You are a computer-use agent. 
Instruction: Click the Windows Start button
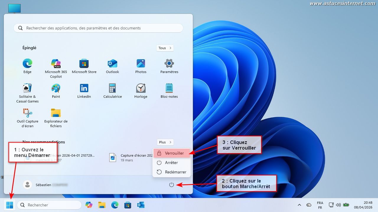(10, 205)
